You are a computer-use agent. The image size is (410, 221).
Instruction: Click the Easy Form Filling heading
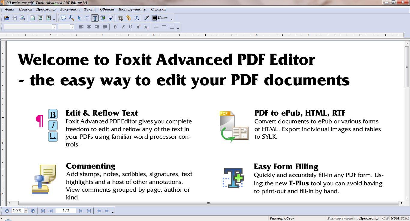[x=286, y=166]
